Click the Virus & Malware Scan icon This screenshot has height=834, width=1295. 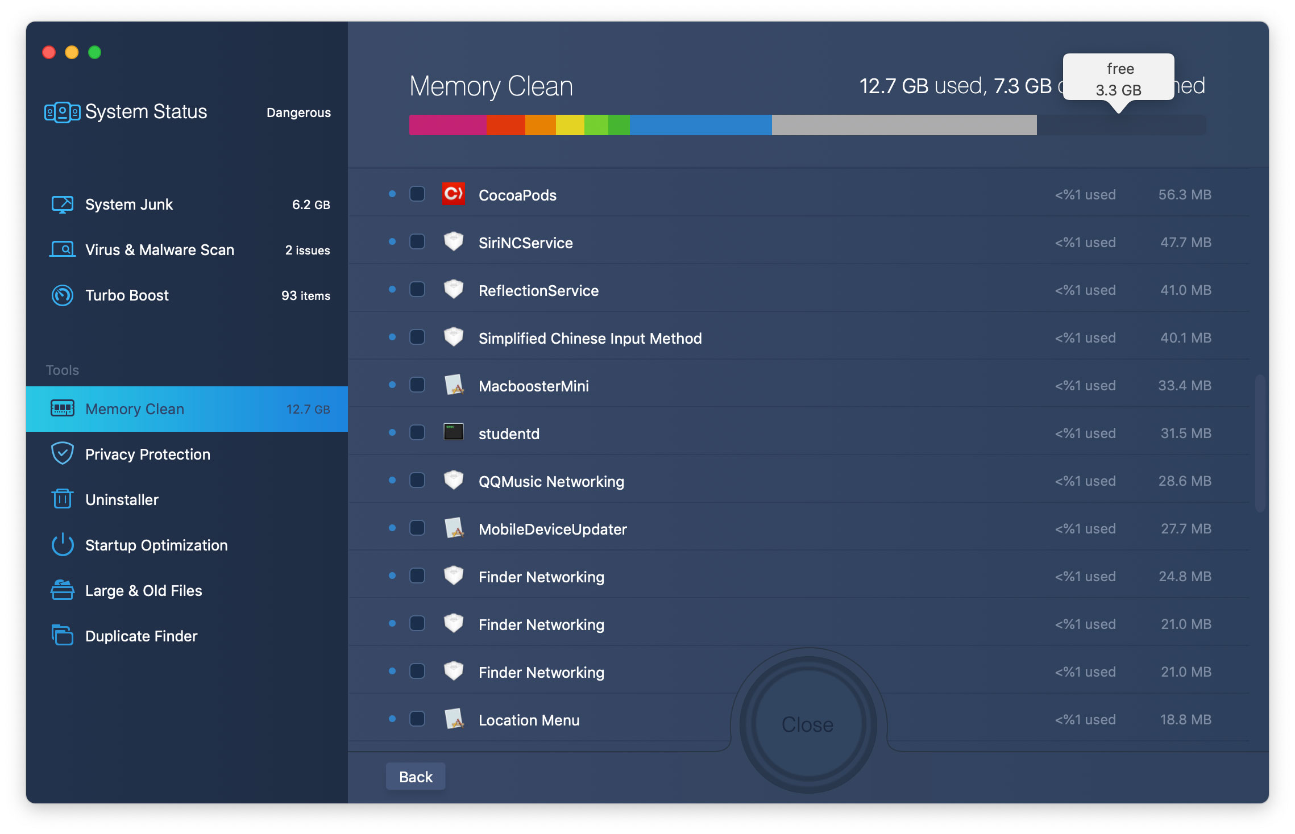click(x=63, y=249)
